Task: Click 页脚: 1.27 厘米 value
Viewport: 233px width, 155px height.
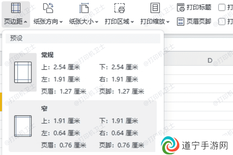Action: pyautogui.click(x=122, y=91)
